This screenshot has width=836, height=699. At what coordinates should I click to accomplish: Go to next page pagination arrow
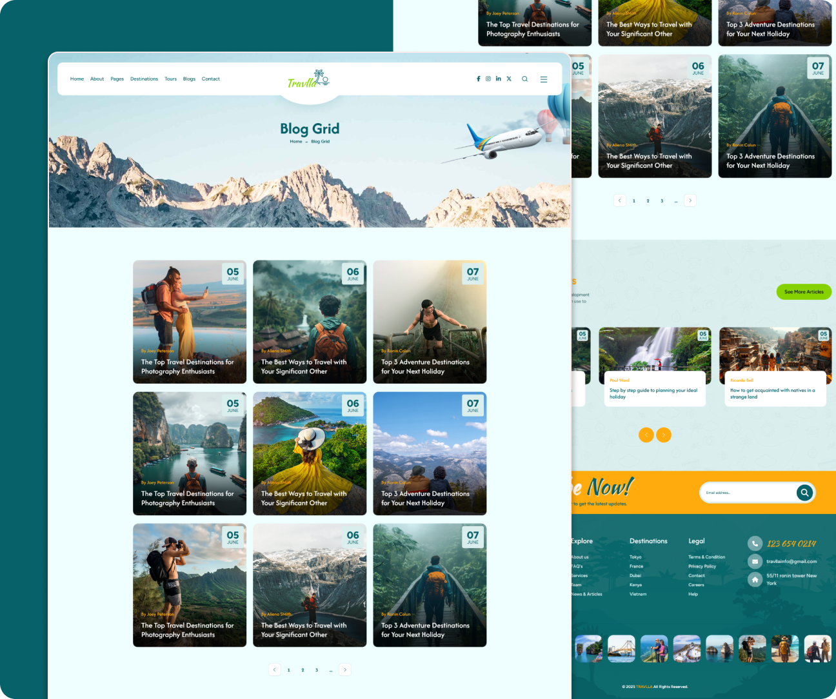tap(345, 669)
